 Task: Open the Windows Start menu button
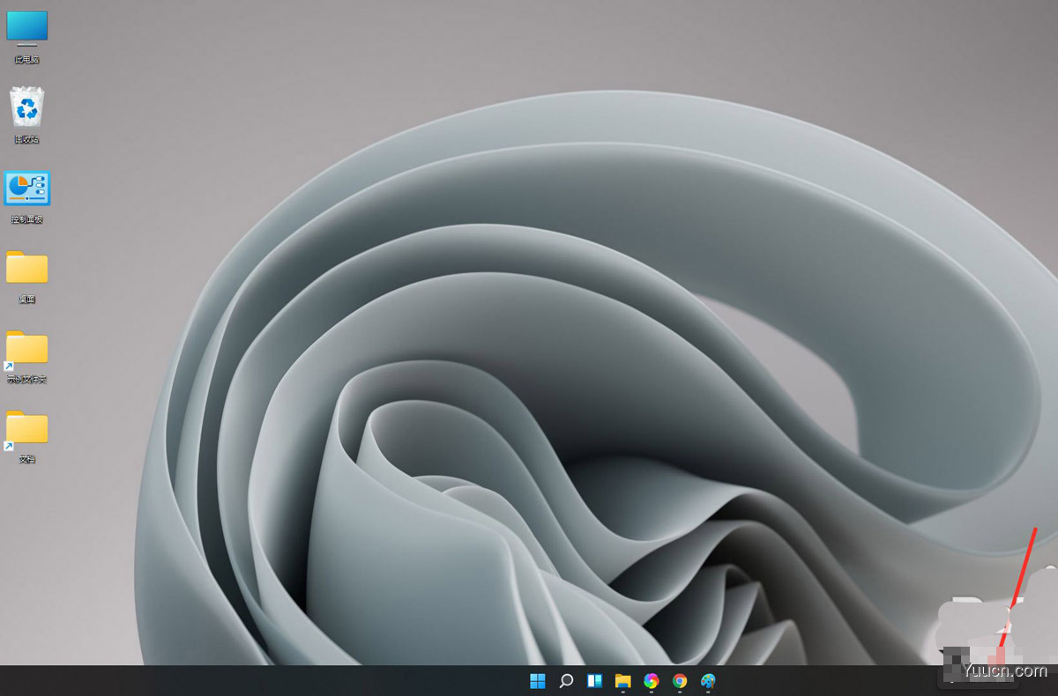tap(538, 681)
